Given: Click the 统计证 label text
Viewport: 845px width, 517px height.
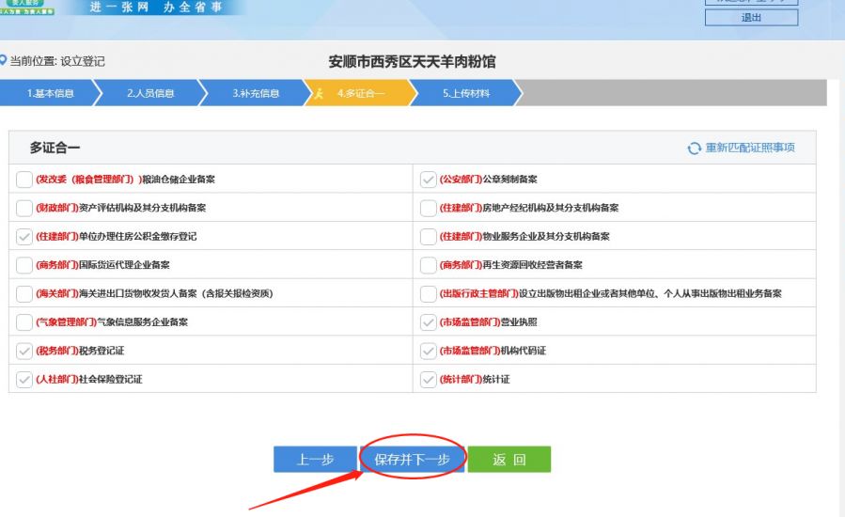Looking at the screenshot, I should click(496, 379).
